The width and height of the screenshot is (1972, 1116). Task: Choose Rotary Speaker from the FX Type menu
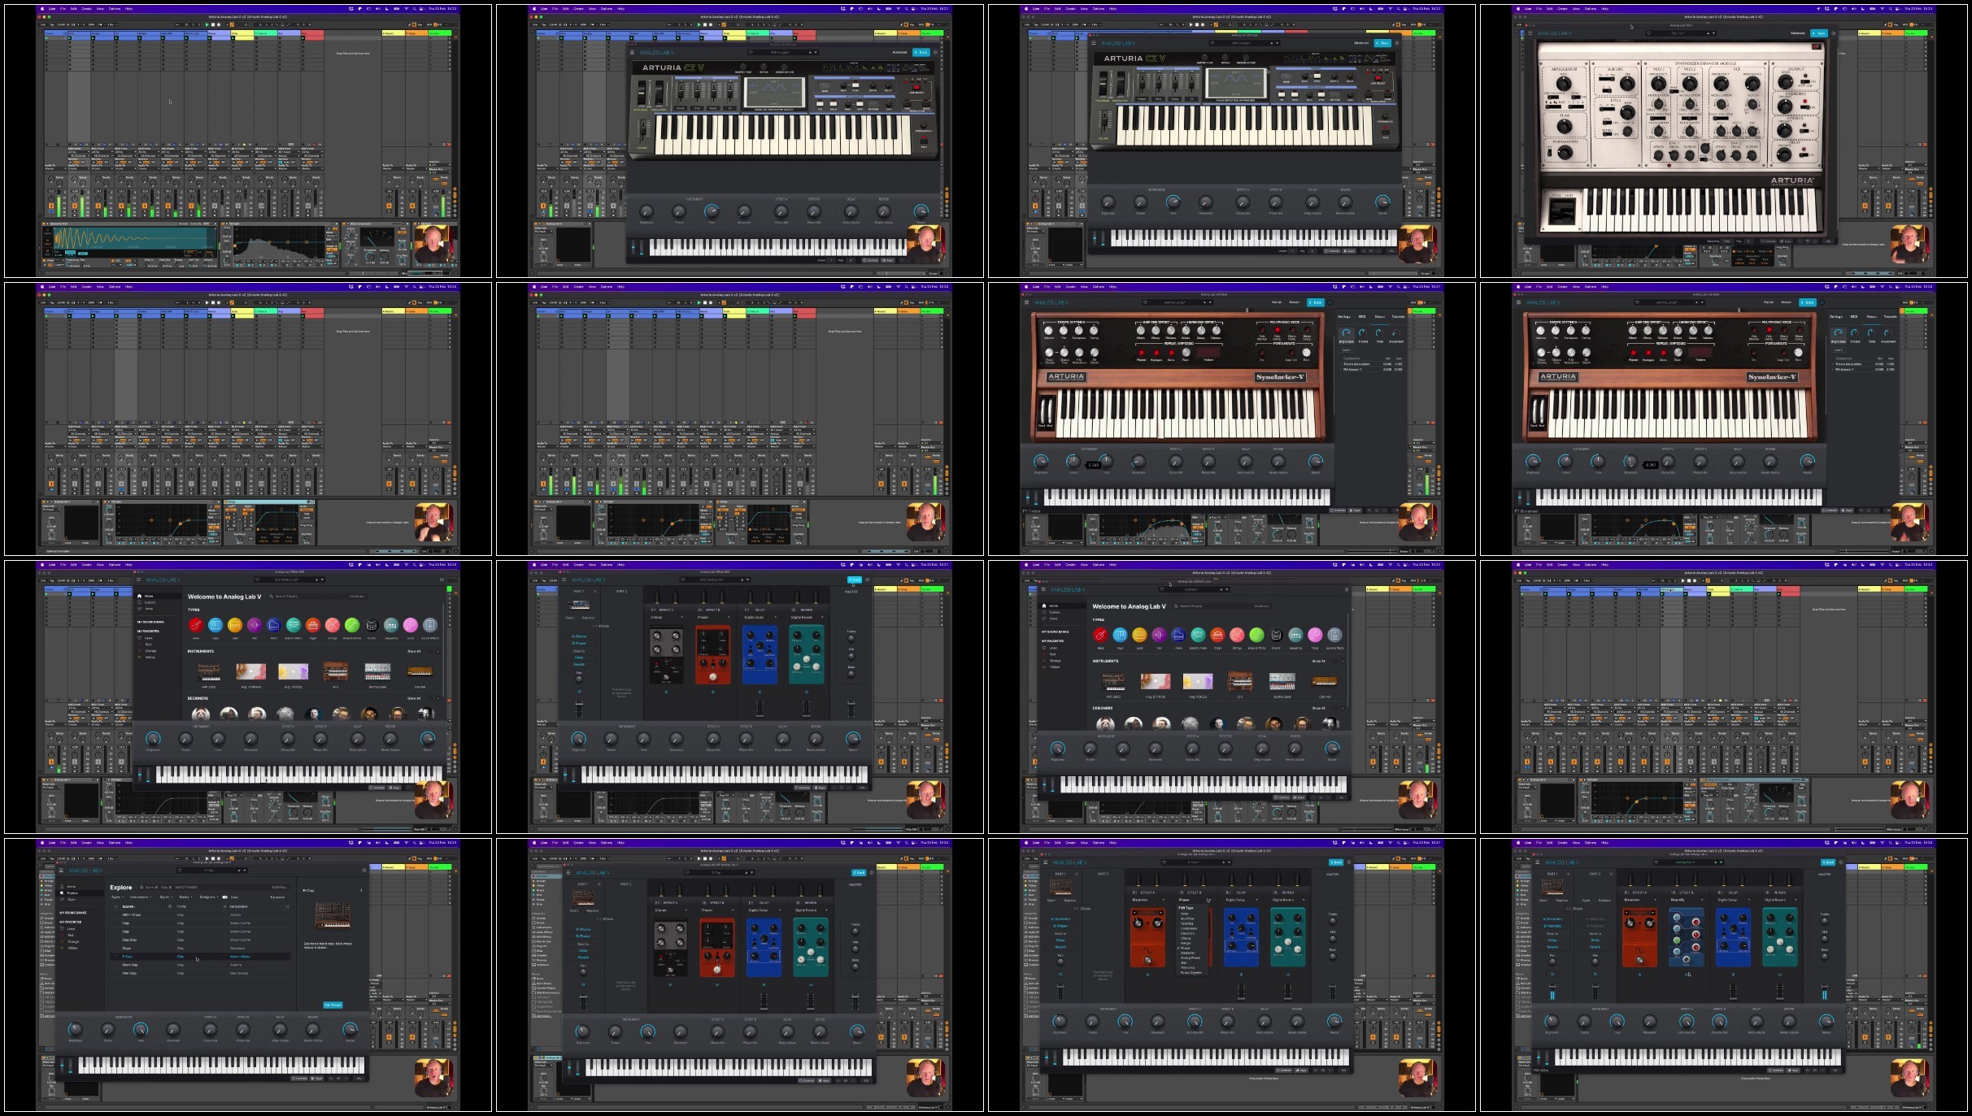(x=1191, y=972)
